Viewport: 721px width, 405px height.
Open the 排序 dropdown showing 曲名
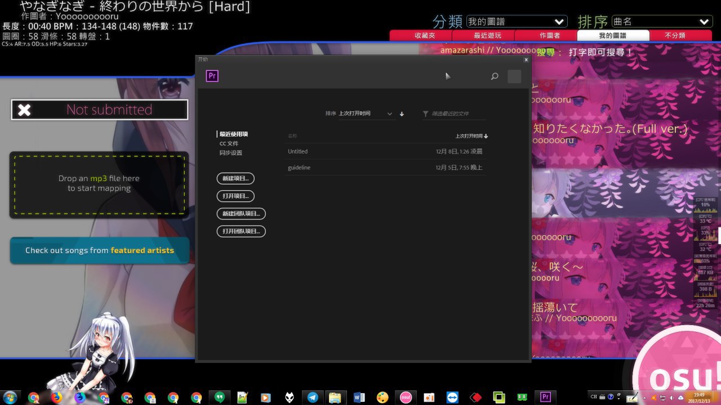[662, 22]
